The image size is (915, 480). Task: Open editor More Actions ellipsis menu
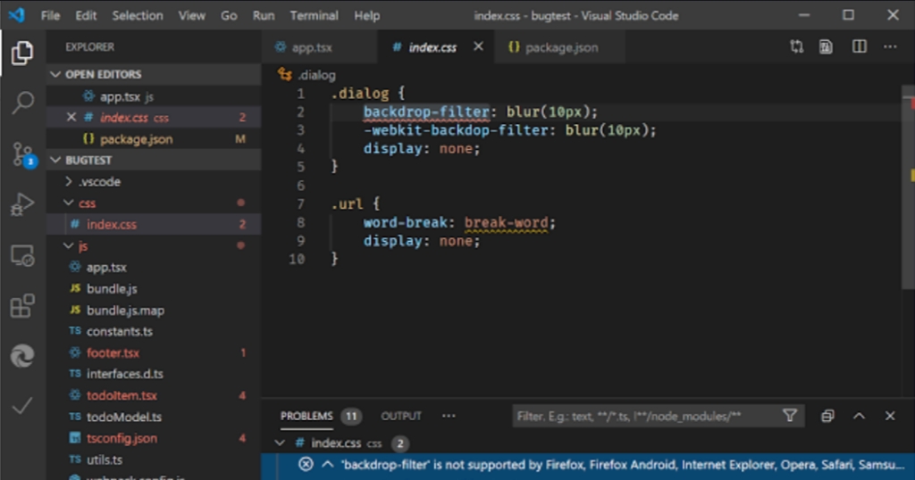pos(890,46)
